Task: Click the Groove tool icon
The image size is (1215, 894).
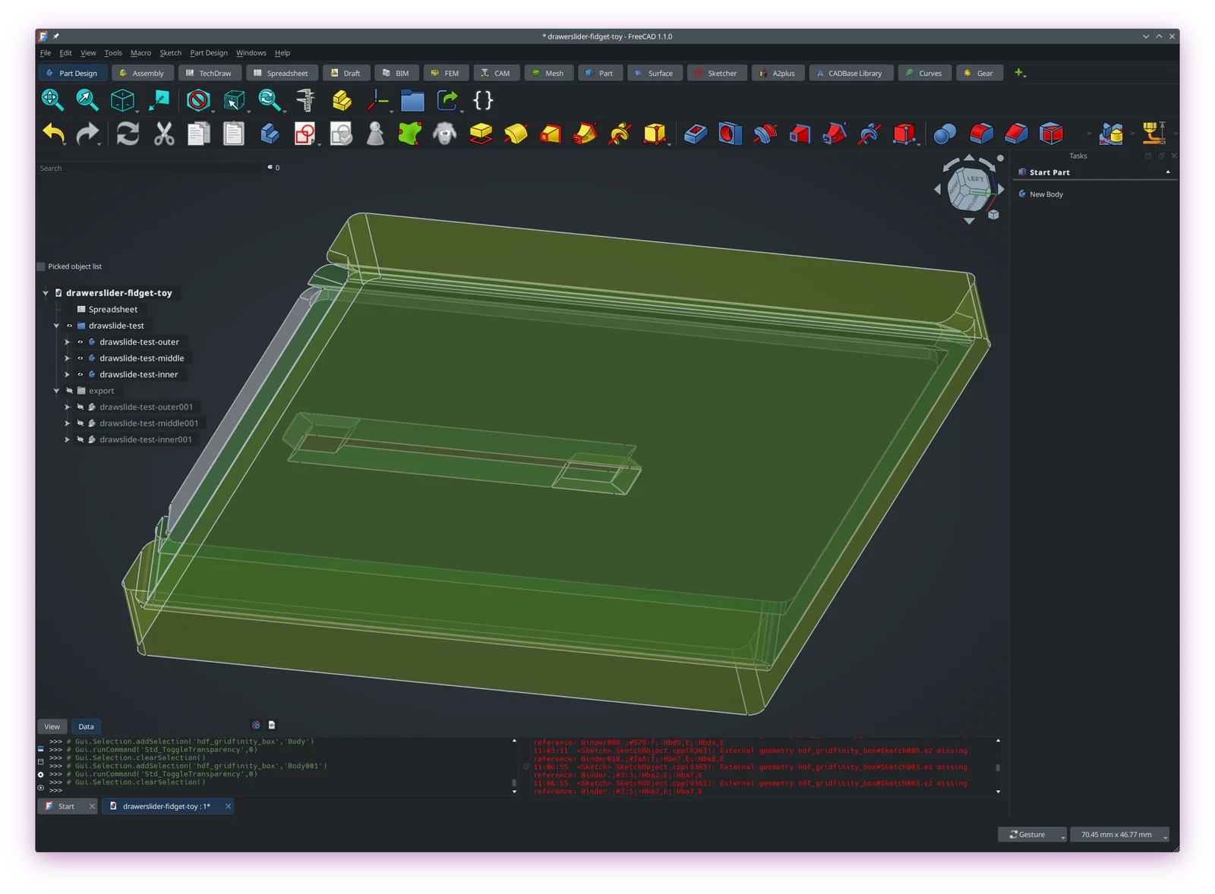Action: tap(765, 134)
